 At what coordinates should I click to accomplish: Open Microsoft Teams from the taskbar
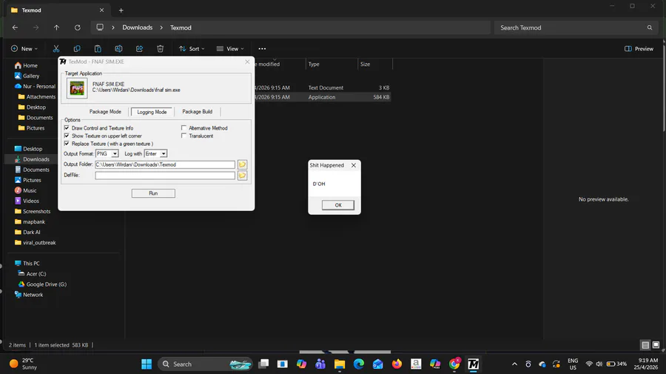click(320, 364)
